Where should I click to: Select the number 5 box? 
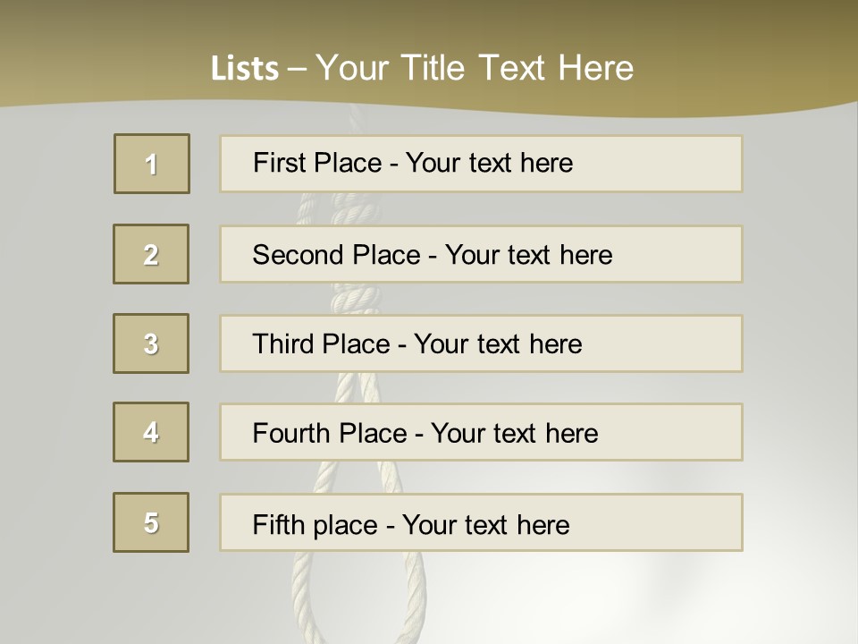(x=151, y=522)
